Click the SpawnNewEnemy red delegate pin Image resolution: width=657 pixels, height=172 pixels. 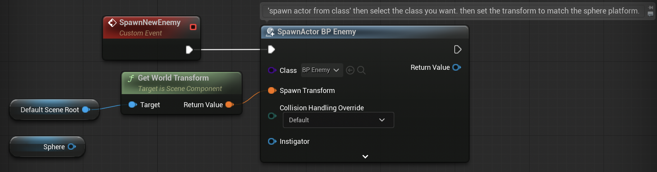193,27
